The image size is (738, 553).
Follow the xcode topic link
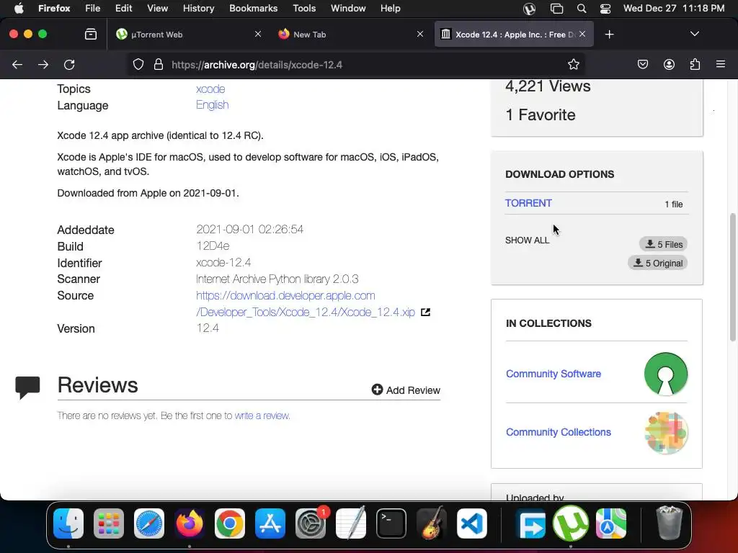tap(210, 89)
